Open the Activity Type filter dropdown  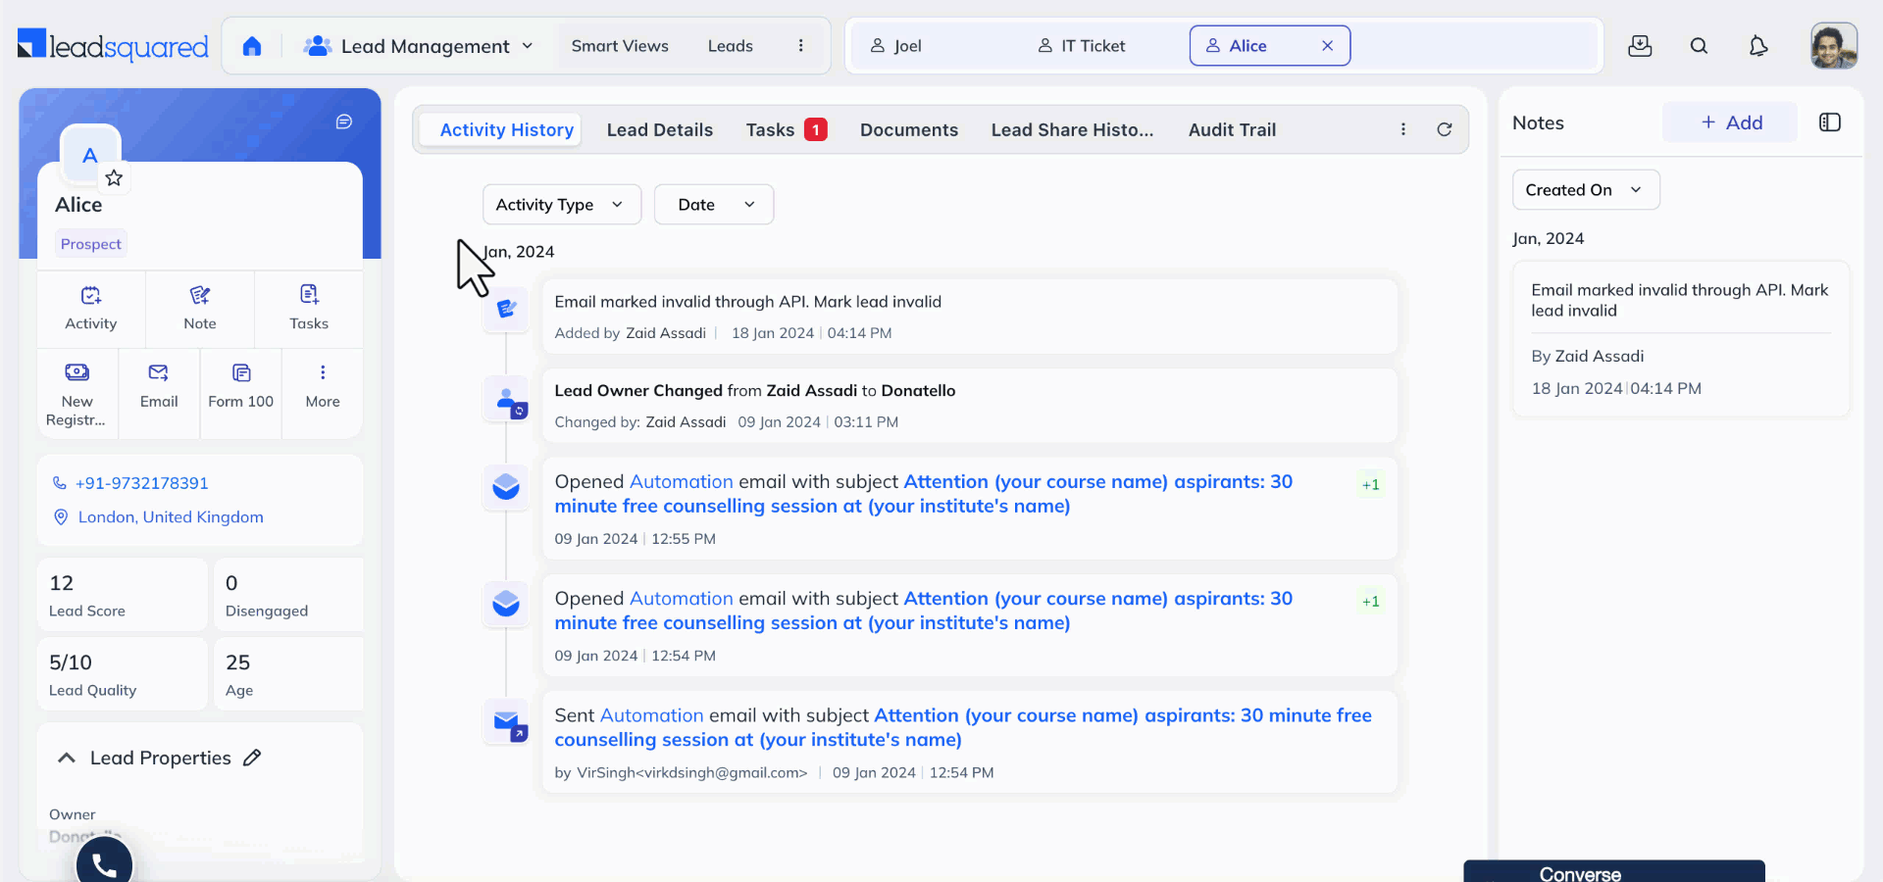[x=561, y=205]
